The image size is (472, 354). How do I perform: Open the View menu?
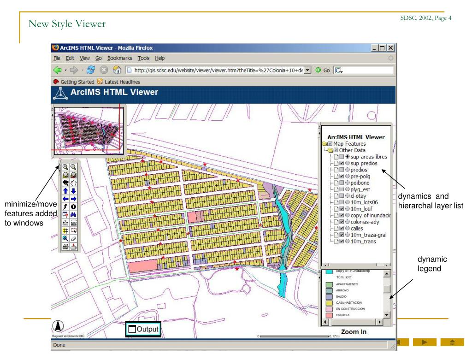point(85,58)
